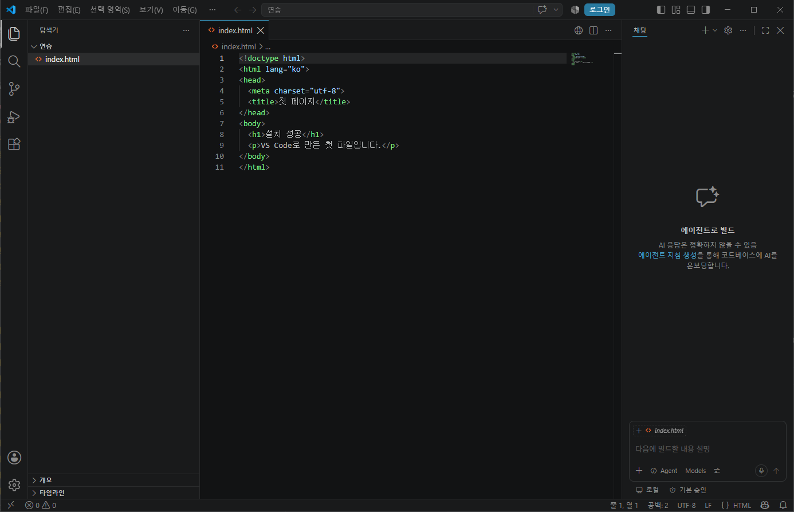Click the 로컬 session target button

(647, 490)
